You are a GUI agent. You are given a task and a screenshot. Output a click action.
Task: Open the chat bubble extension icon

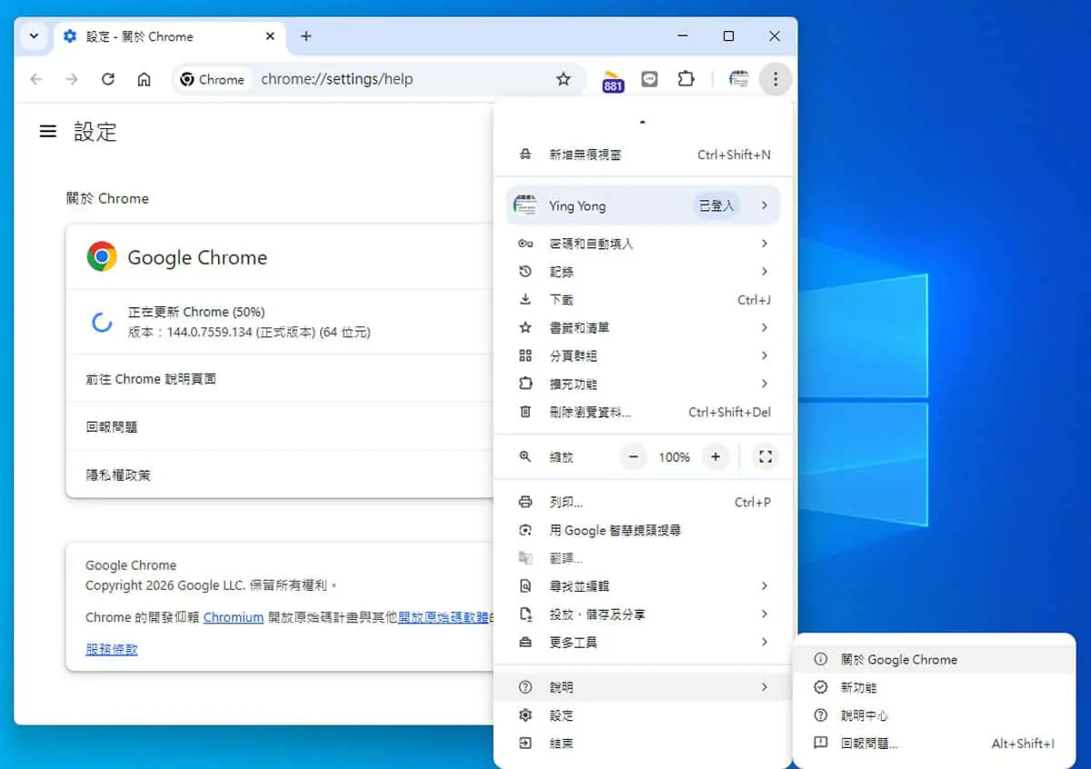coord(649,79)
